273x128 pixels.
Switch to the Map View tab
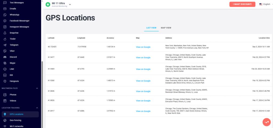[x=166, y=28]
